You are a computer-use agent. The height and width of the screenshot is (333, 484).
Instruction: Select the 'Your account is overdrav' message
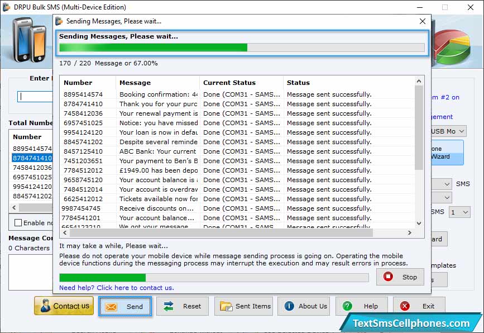click(x=159, y=189)
